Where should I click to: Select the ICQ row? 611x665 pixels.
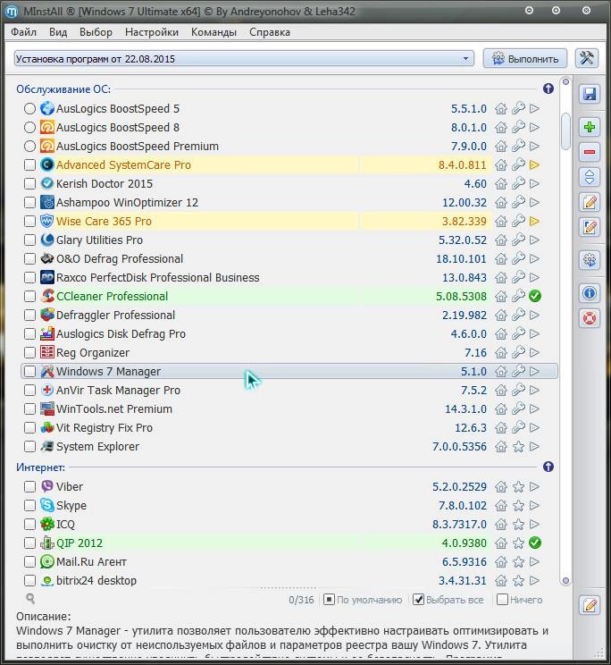[289, 524]
